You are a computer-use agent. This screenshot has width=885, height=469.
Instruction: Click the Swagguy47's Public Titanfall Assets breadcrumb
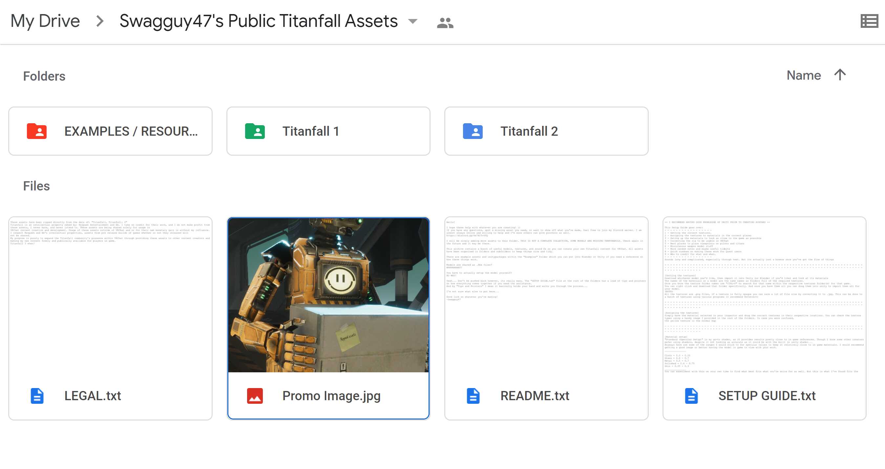click(x=258, y=21)
